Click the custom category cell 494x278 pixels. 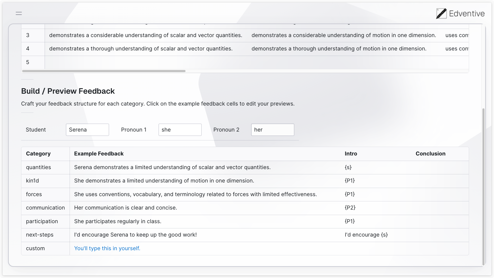tap(46, 248)
